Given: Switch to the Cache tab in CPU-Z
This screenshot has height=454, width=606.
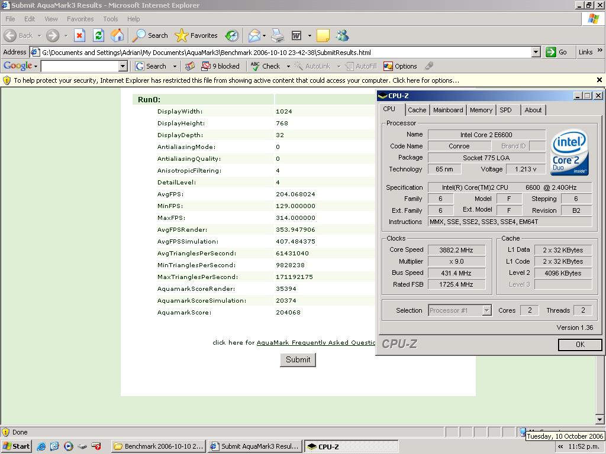Looking at the screenshot, I should pos(417,110).
